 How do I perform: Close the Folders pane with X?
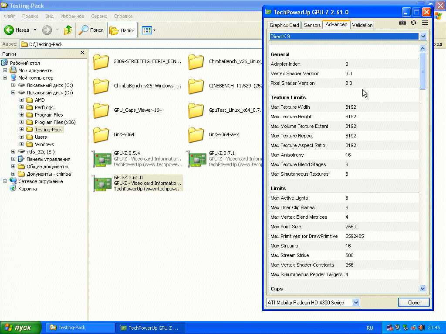click(x=82, y=53)
